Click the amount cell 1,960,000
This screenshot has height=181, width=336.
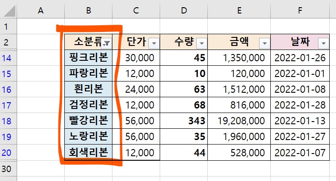click(x=239, y=136)
